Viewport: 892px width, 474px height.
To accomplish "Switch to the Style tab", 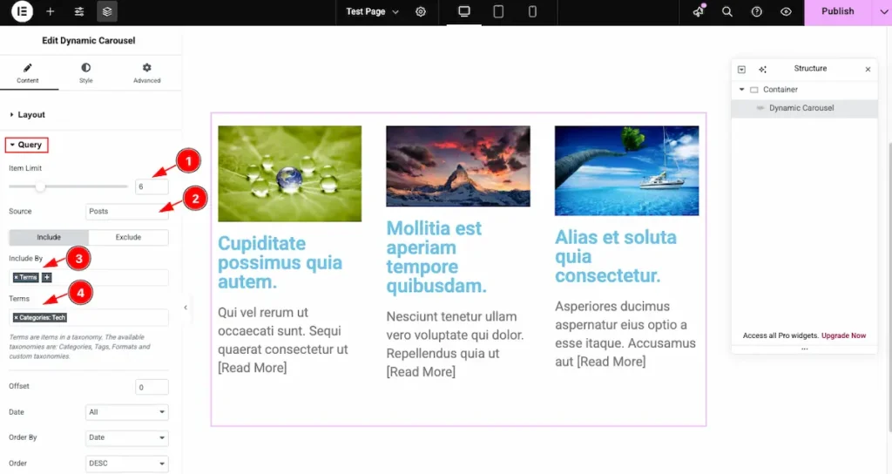I will [85, 73].
